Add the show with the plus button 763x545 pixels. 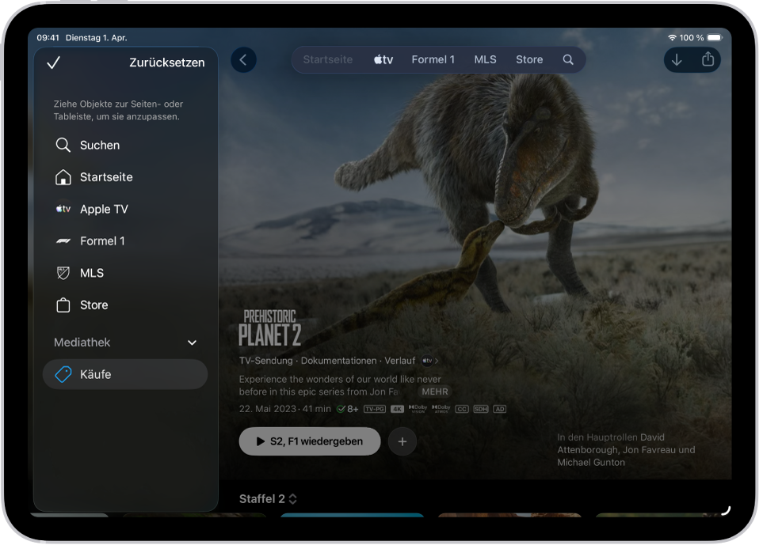[402, 441]
